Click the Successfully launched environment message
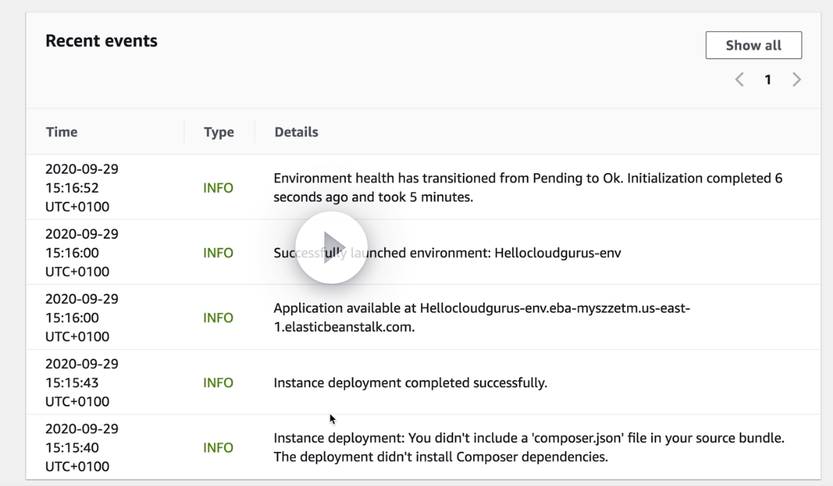Image resolution: width=833 pixels, height=486 pixels. click(x=447, y=253)
